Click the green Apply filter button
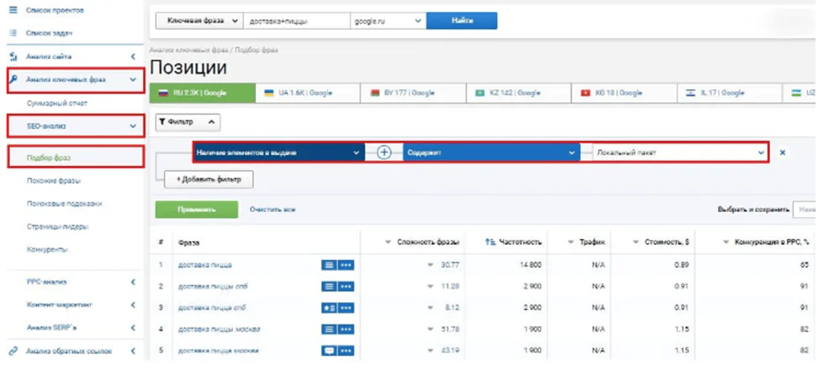This screenshot has width=820, height=381. click(x=197, y=209)
